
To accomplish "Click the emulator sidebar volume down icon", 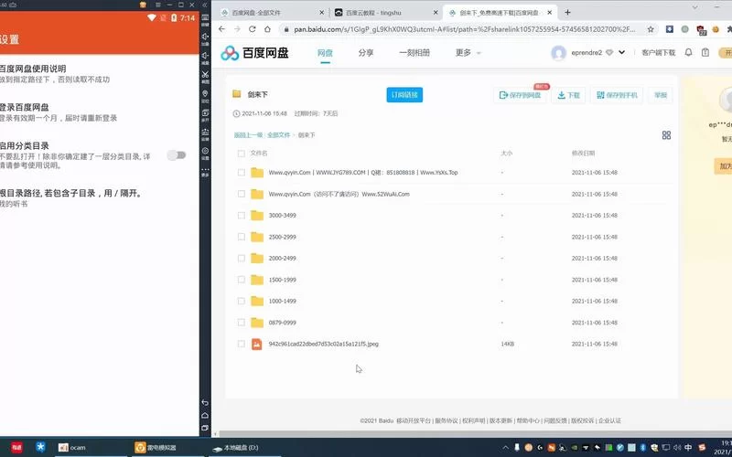I will coord(205,57).
